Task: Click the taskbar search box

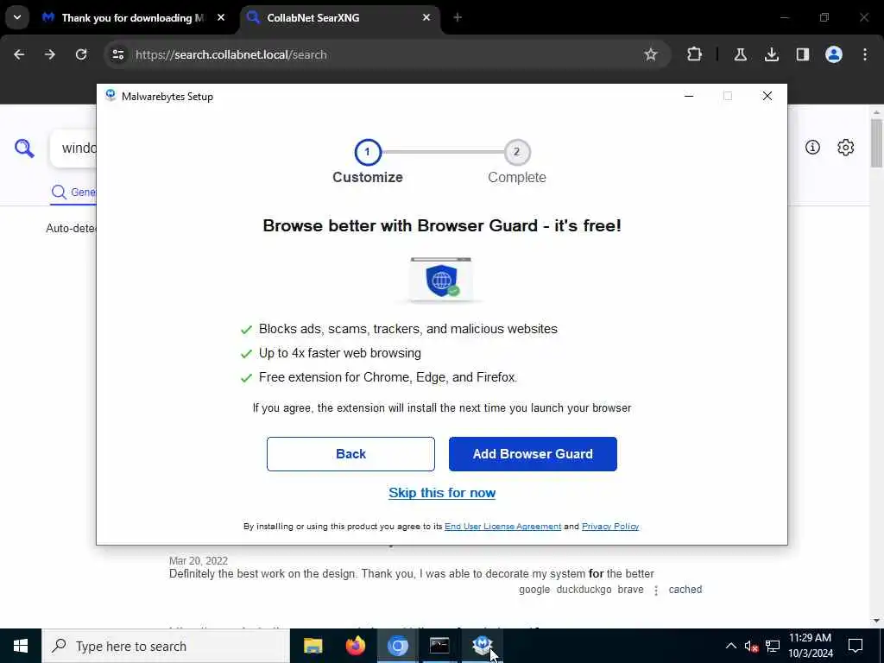Action: (166, 646)
